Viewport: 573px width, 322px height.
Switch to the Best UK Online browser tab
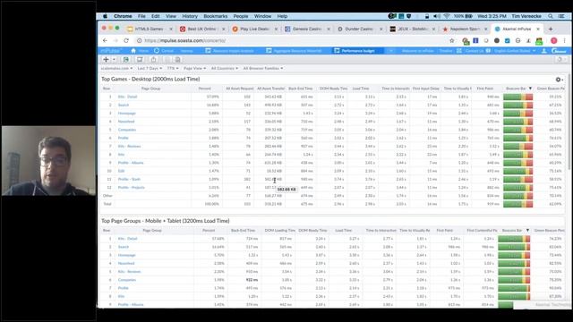pyautogui.click(x=202, y=29)
